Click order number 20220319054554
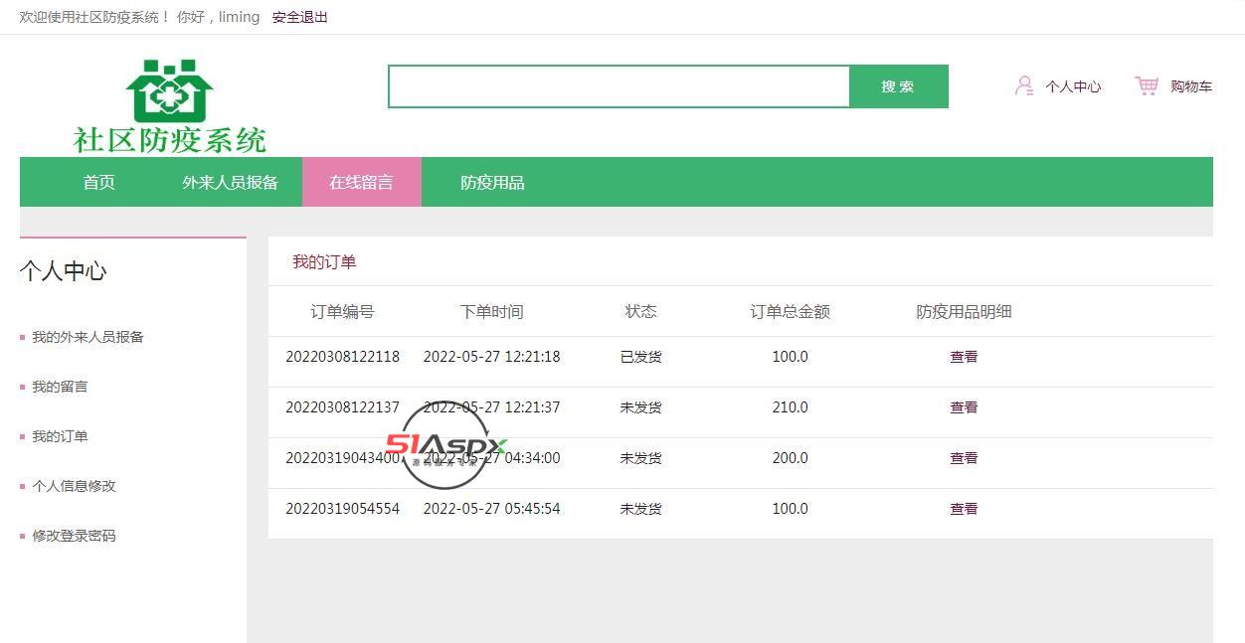Image resolution: width=1245 pixels, height=643 pixels. 342,509
